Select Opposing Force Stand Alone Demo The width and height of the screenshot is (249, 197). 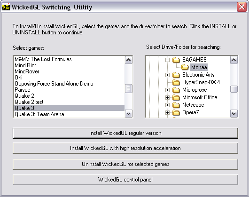coord(69,84)
